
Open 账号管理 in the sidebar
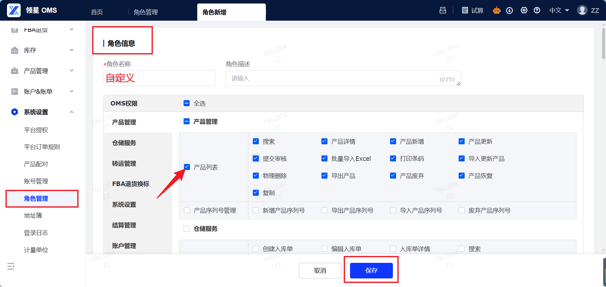(x=36, y=181)
